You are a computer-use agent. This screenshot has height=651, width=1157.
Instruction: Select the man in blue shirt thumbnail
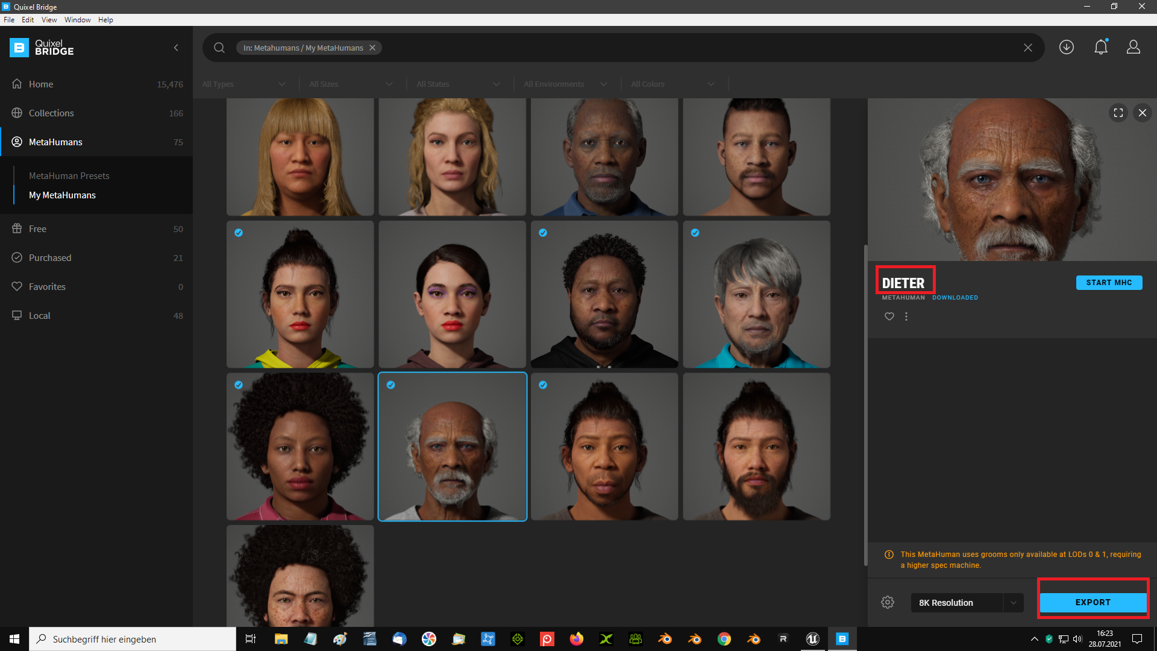[x=604, y=157]
